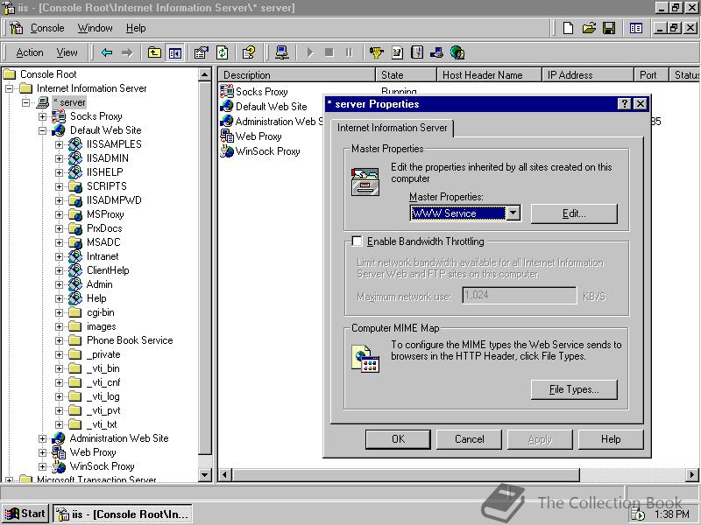Screen dimensions: 701x525
Task: Click the Save console floppy icon
Action: pyautogui.click(x=609, y=28)
